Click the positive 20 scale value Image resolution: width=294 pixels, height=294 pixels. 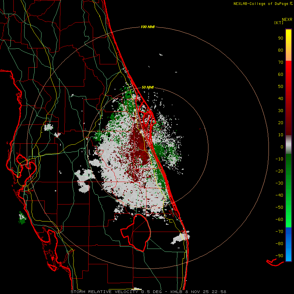[x=281, y=122]
